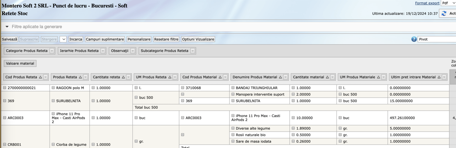Open dropdown arrow next to Stergere
Image resolution: width=456 pixels, height=148 pixels.
coord(63,39)
